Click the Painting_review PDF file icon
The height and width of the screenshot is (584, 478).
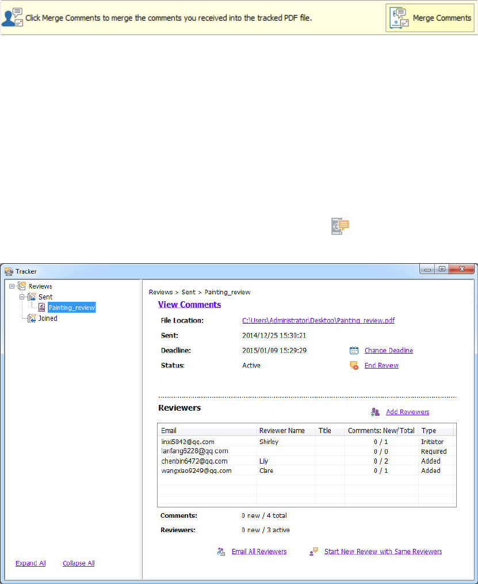42,308
